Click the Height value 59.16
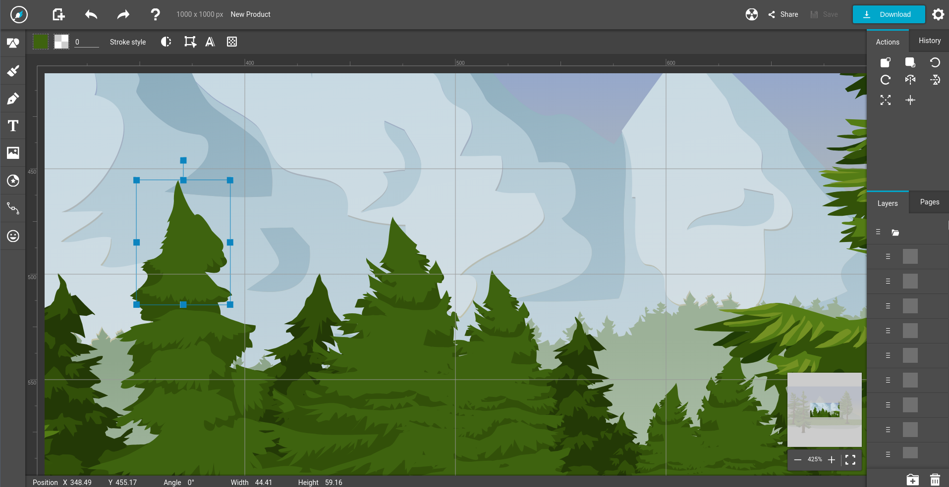The width and height of the screenshot is (949, 487). coord(334,482)
